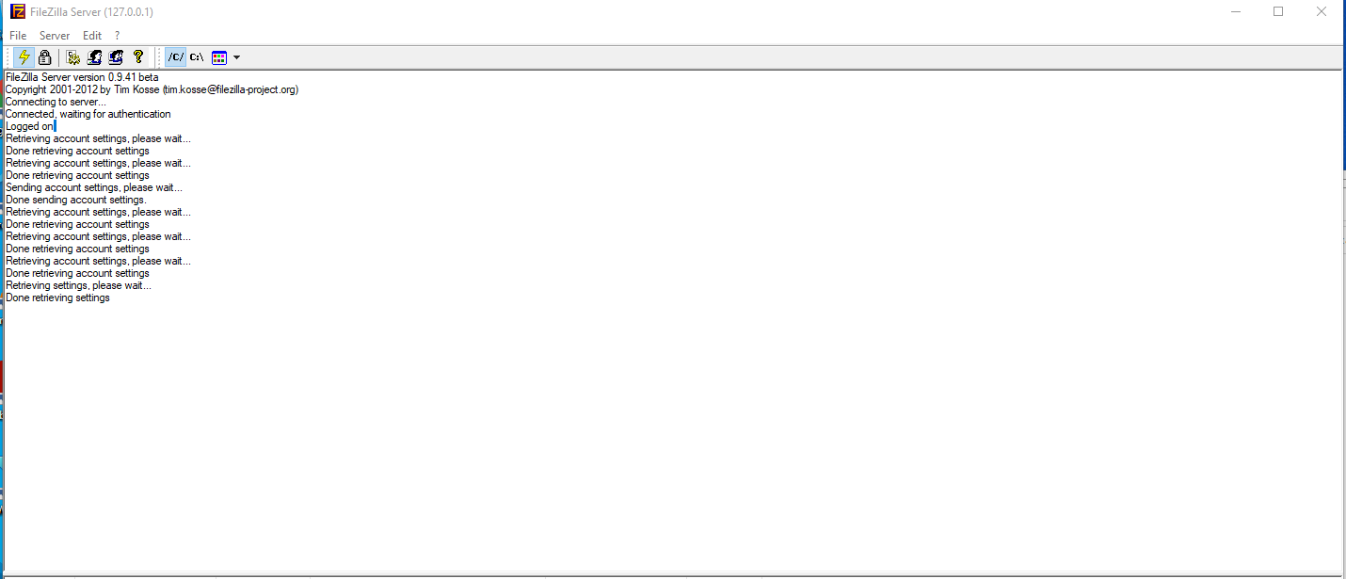Open the Server menu

pos(55,36)
